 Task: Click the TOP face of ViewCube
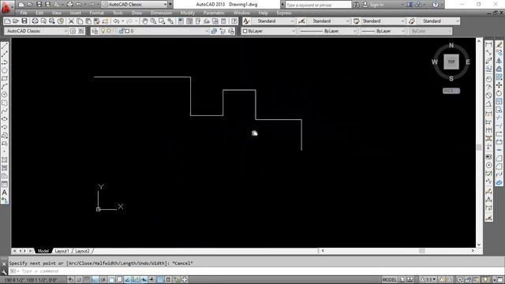[451, 62]
